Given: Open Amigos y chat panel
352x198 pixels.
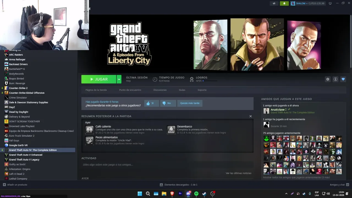Looking at the screenshot, I should tap(339, 185).
